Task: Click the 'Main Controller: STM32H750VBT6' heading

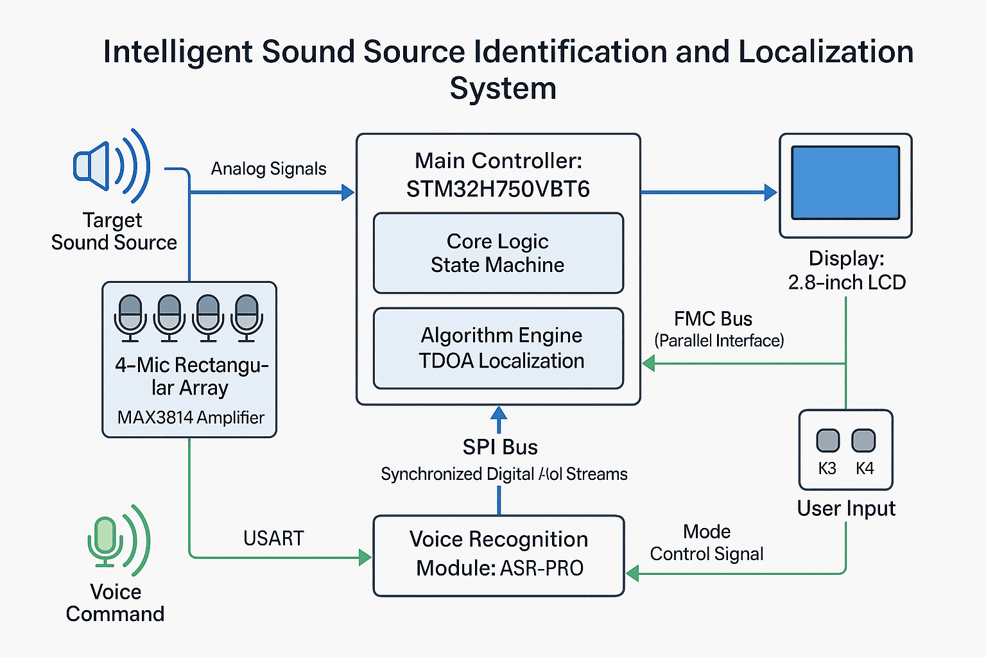Action: (x=498, y=175)
